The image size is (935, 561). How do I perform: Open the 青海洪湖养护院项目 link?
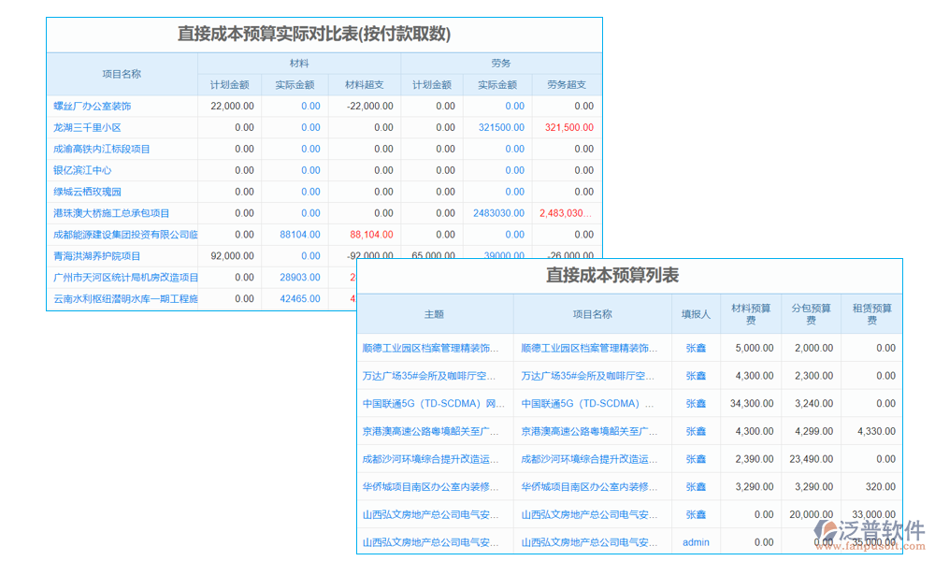[x=98, y=255]
